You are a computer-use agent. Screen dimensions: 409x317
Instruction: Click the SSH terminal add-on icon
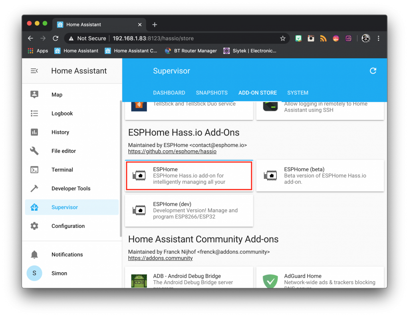pyautogui.click(x=270, y=106)
